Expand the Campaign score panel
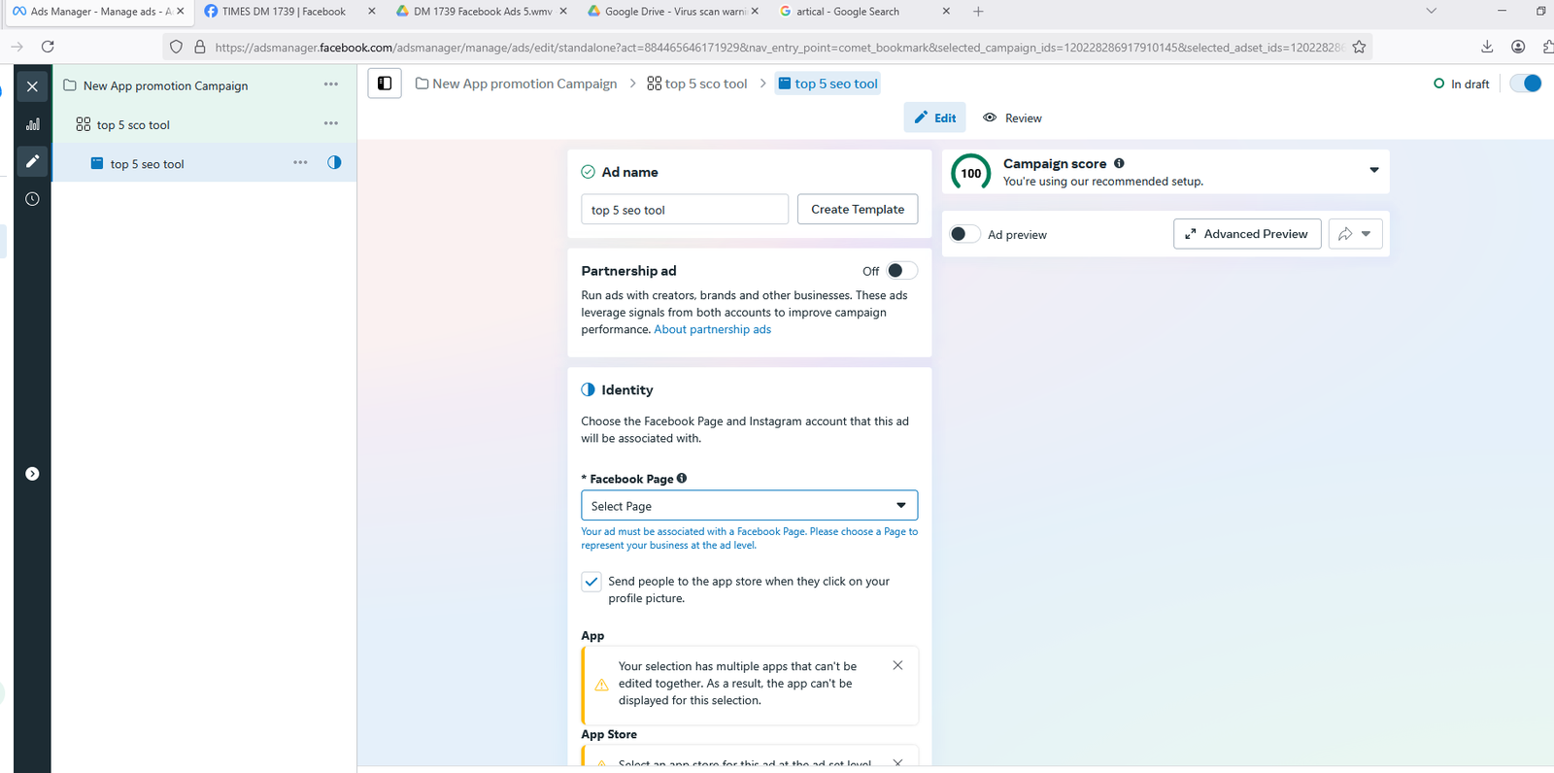This screenshot has height=773, width=1554. [x=1373, y=170]
